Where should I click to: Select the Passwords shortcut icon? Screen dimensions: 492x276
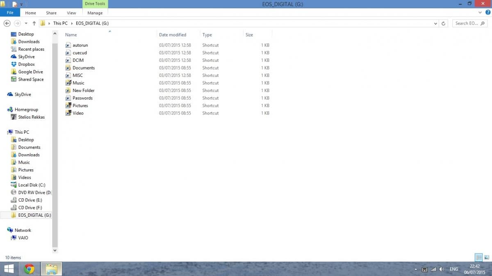[68, 98]
